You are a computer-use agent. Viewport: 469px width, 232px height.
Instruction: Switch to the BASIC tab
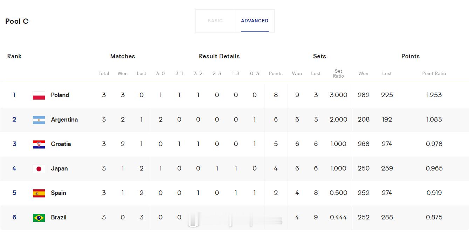point(215,21)
